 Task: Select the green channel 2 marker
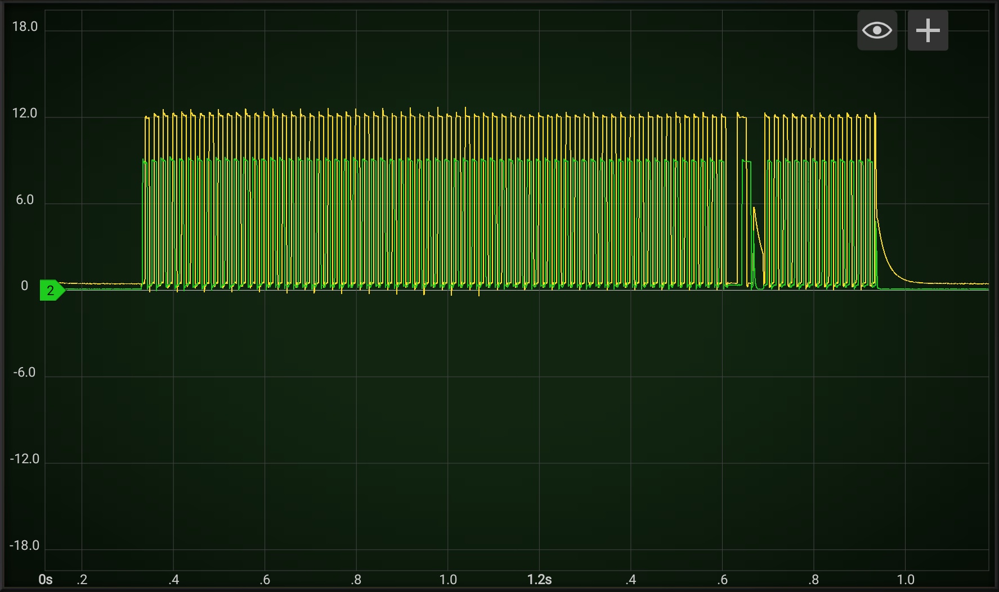tap(52, 290)
